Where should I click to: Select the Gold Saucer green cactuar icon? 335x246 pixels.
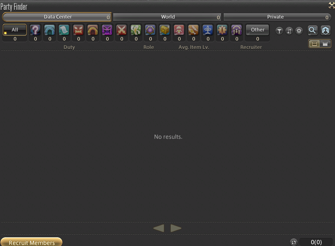coord(136,30)
